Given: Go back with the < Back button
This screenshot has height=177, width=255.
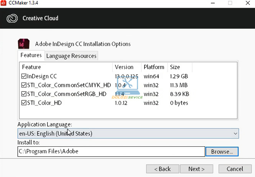Looking at the screenshot, I should click(162, 169).
